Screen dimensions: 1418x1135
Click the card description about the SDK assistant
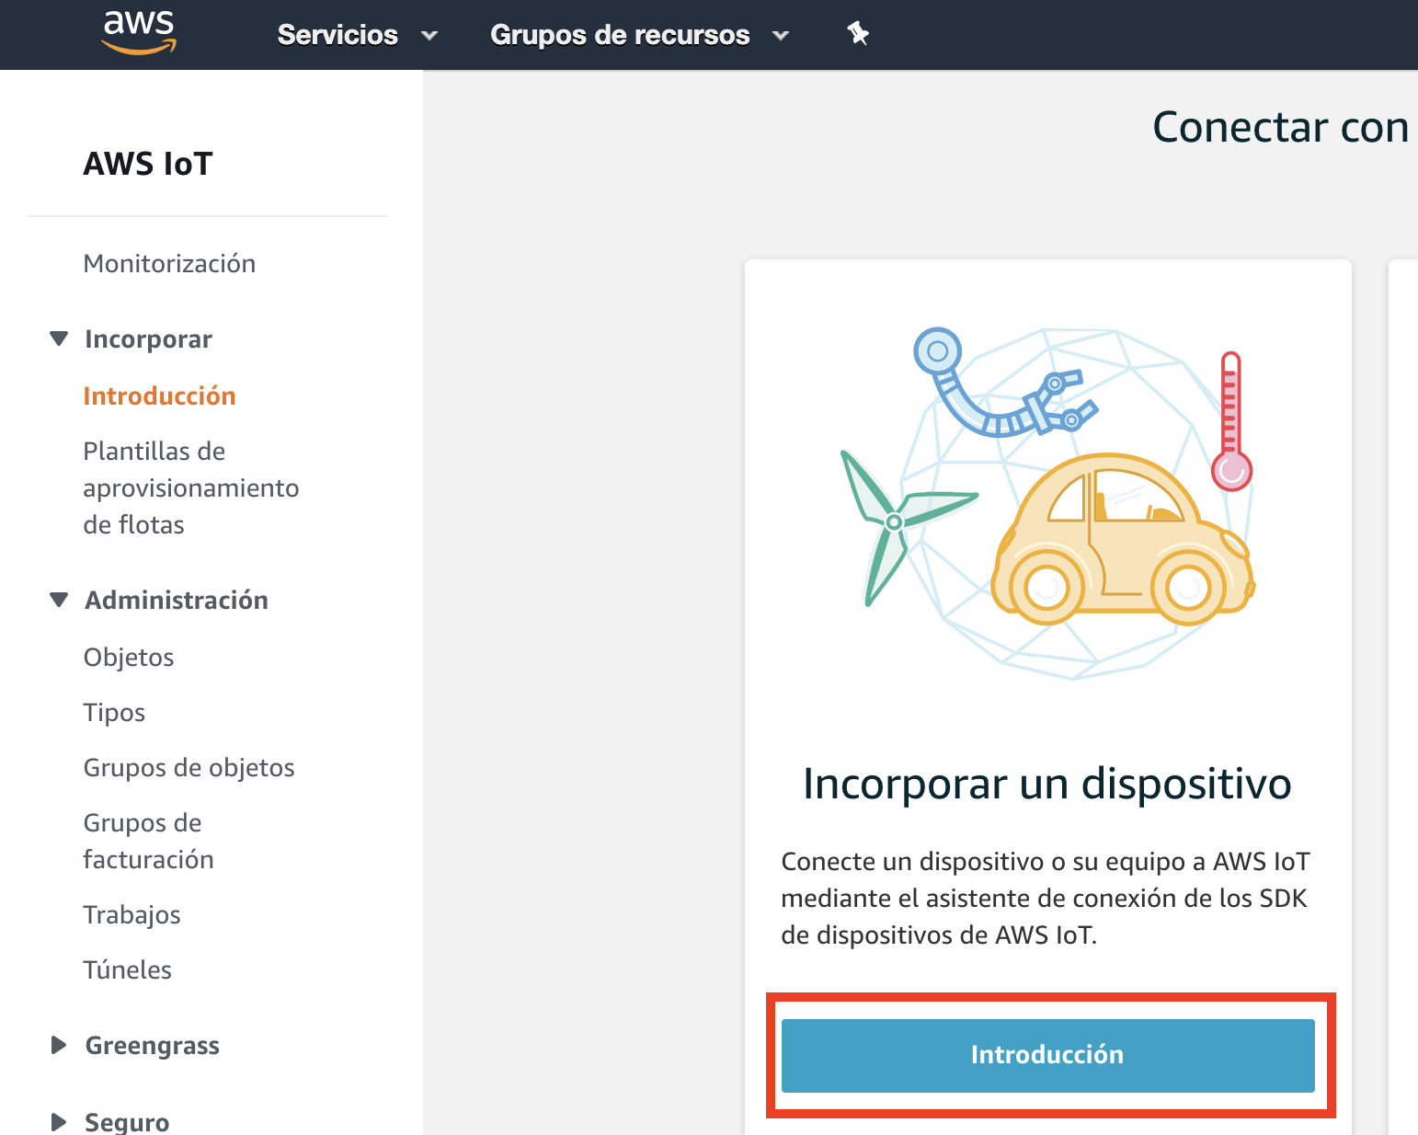point(1046,898)
